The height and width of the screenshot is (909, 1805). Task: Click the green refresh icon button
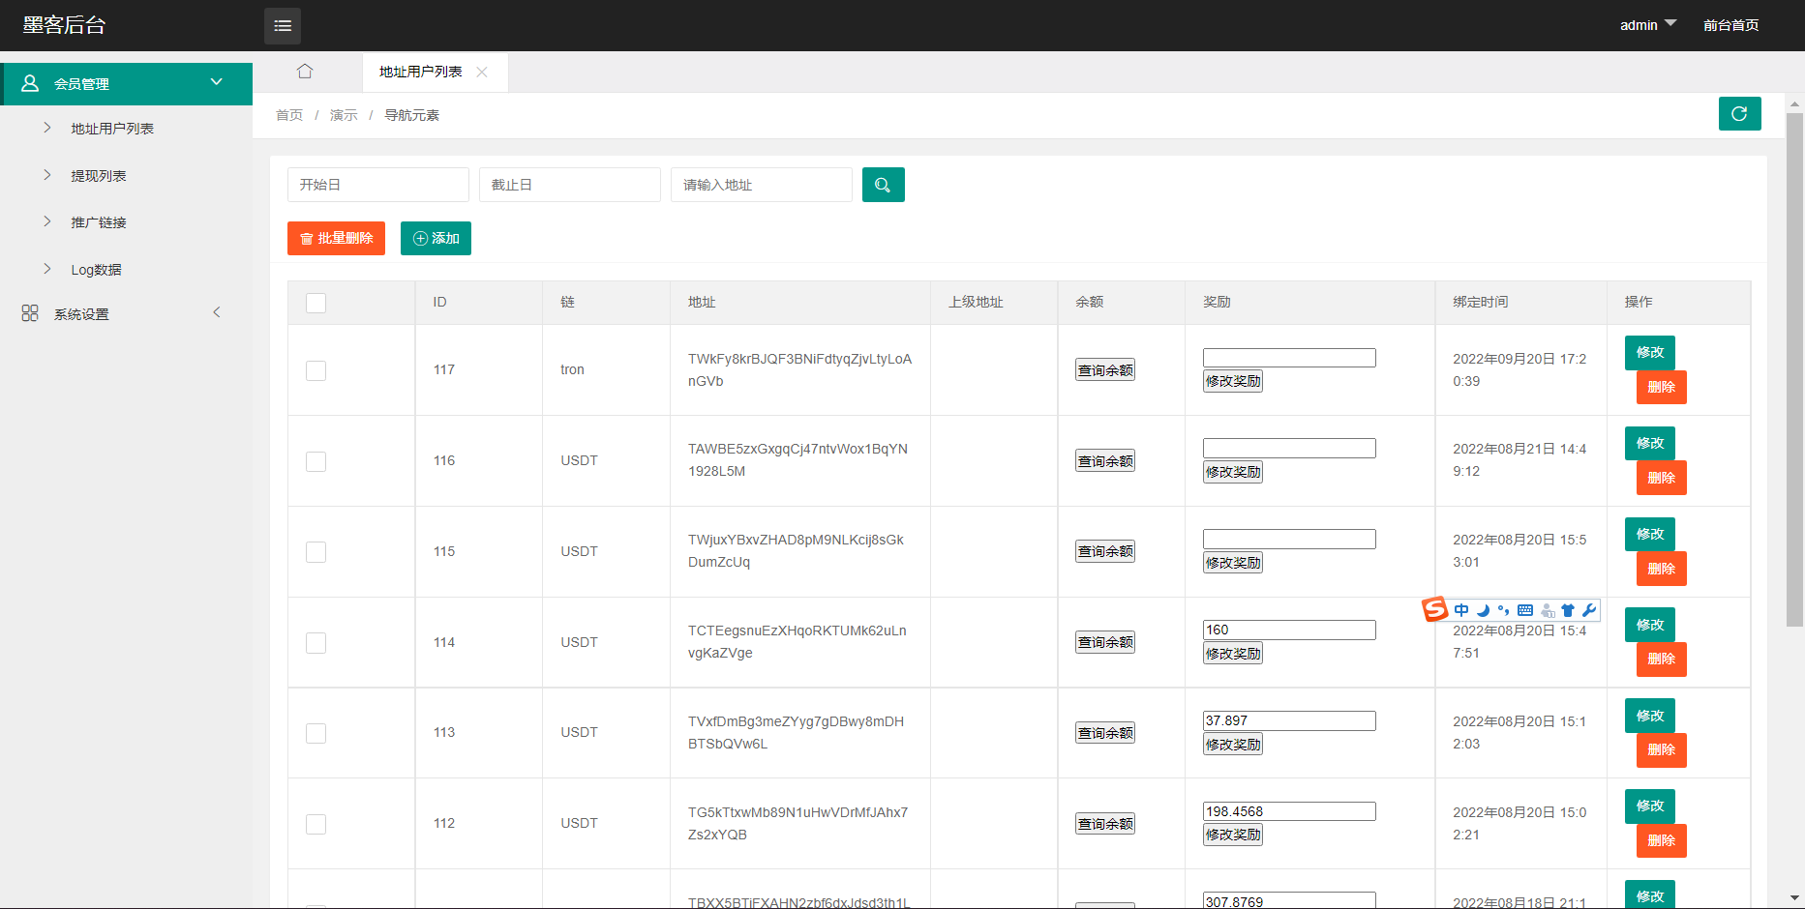coord(1739,113)
